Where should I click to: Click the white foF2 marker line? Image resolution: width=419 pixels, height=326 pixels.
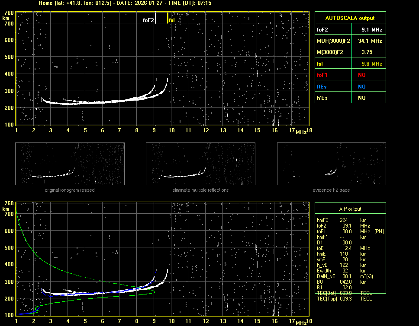(x=155, y=18)
